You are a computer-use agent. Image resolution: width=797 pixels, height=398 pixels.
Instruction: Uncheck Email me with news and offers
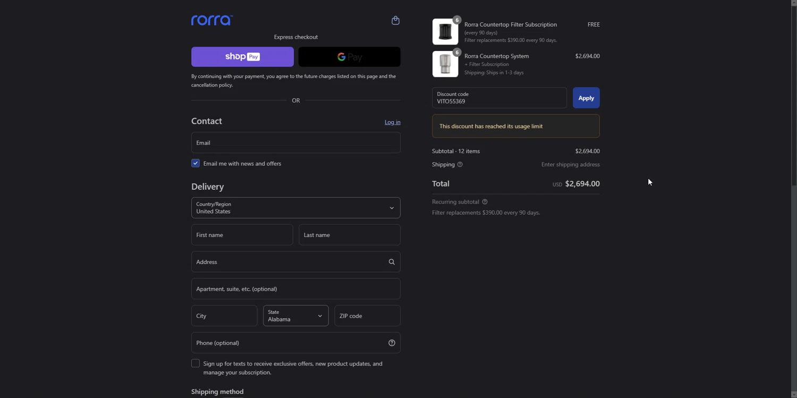196,163
